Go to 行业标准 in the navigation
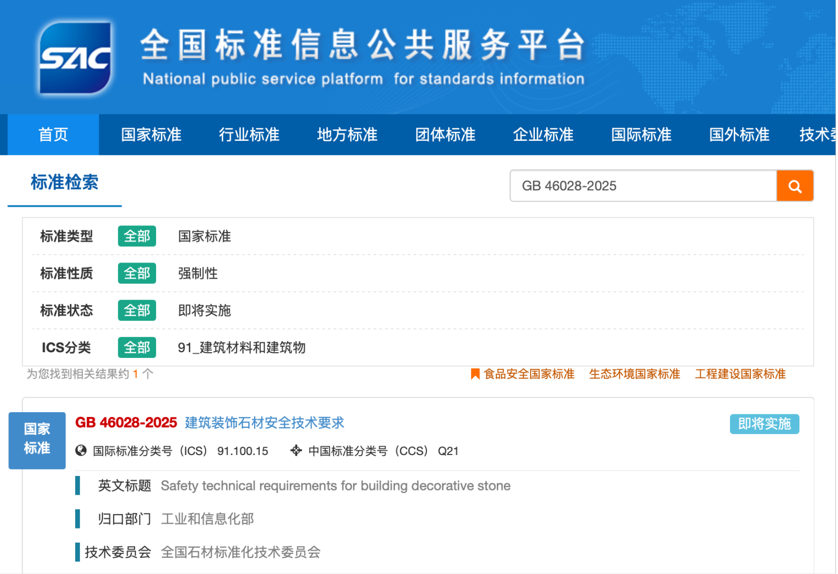Viewport: 838px width, 574px height. (249, 135)
